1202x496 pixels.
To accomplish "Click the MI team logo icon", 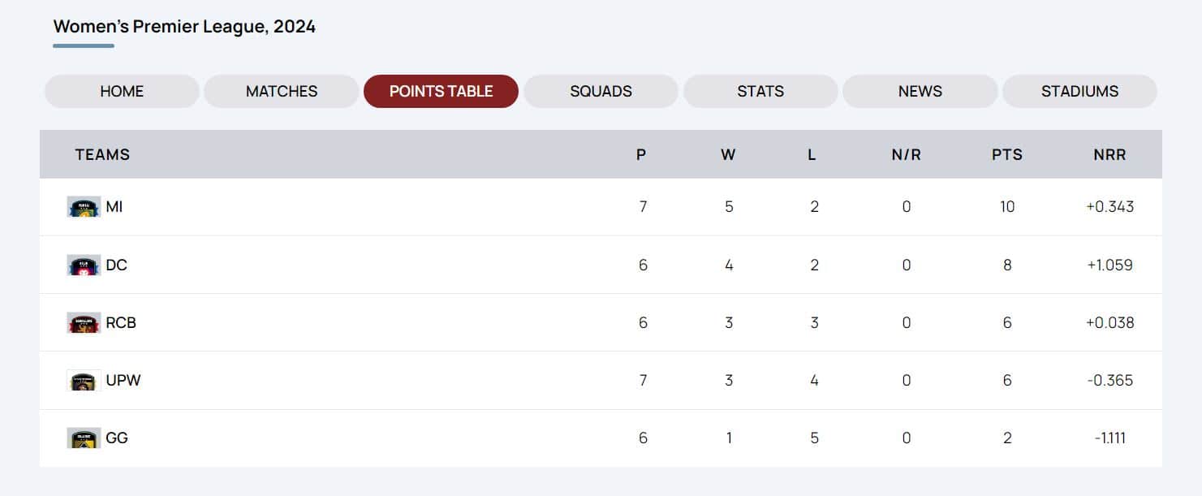I will 84,207.
